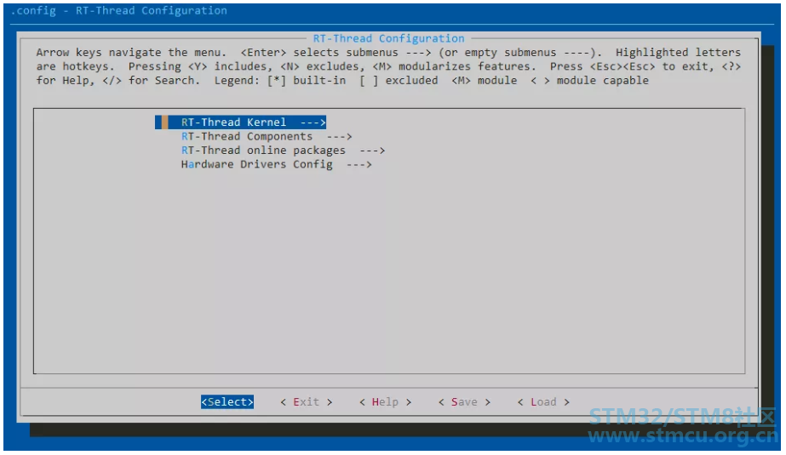Viewport: 786px width, 455px height.
Task: Click the arrow after Hardware Drivers Config
Action: click(359, 164)
